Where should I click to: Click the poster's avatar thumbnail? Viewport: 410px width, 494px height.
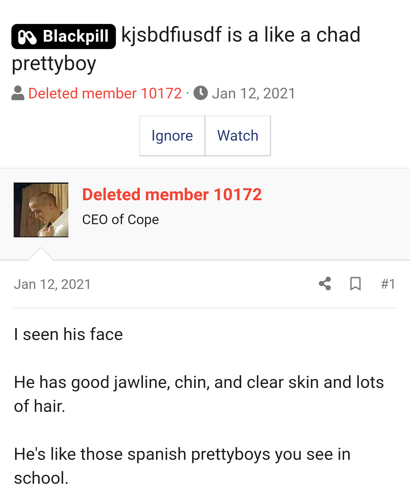click(x=41, y=210)
